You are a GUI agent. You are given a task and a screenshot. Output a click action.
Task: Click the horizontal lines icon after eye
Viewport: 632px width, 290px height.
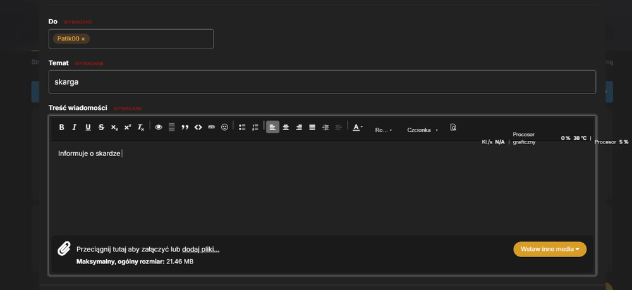coord(172,127)
